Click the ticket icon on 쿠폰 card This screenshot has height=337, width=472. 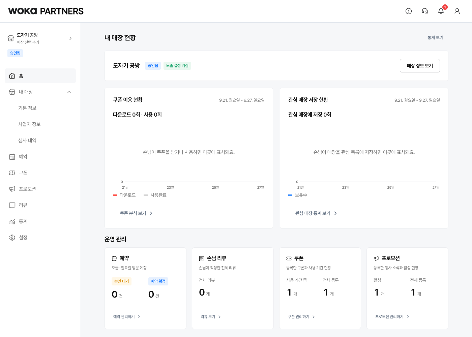(x=289, y=258)
